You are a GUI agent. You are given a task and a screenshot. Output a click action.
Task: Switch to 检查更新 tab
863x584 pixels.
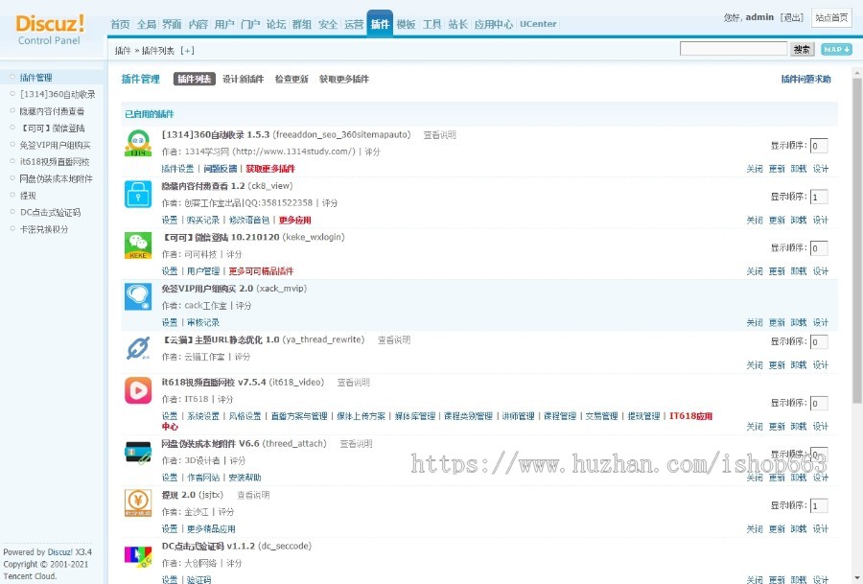coord(292,80)
